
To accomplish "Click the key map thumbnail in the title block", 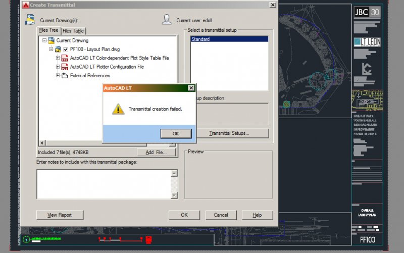I will [x=367, y=100].
